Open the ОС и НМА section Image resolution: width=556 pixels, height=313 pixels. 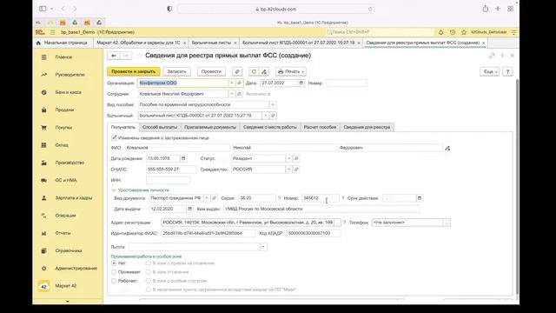[66, 180]
